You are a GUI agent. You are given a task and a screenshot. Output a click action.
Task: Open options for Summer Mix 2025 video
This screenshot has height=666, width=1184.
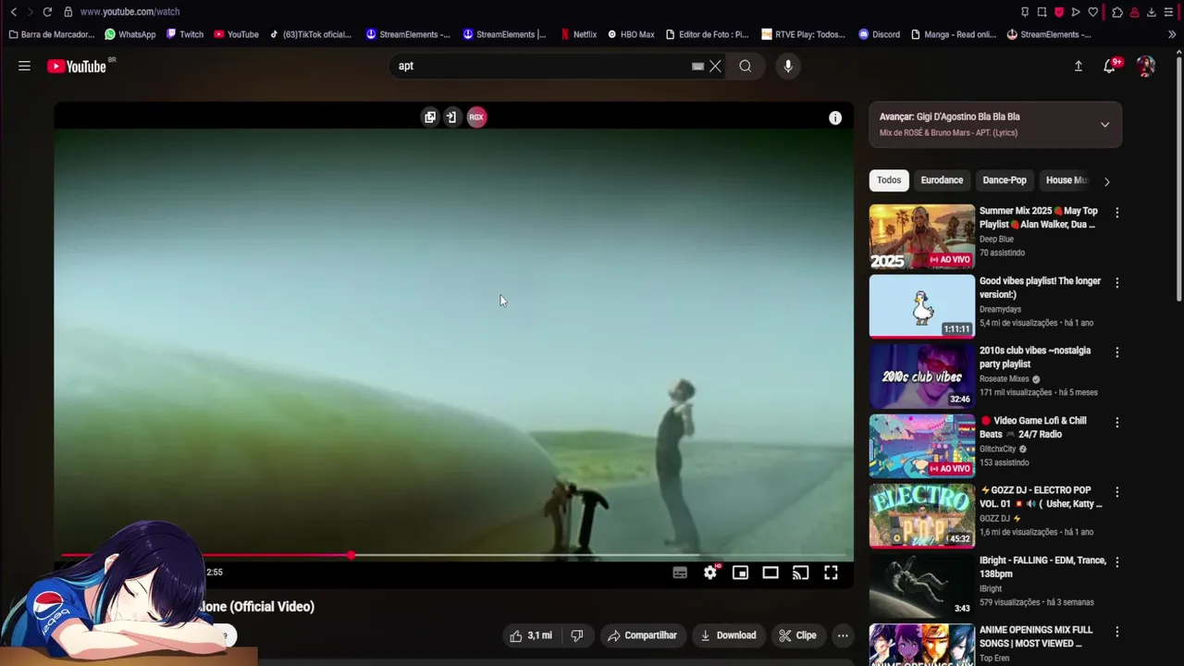[x=1116, y=213]
